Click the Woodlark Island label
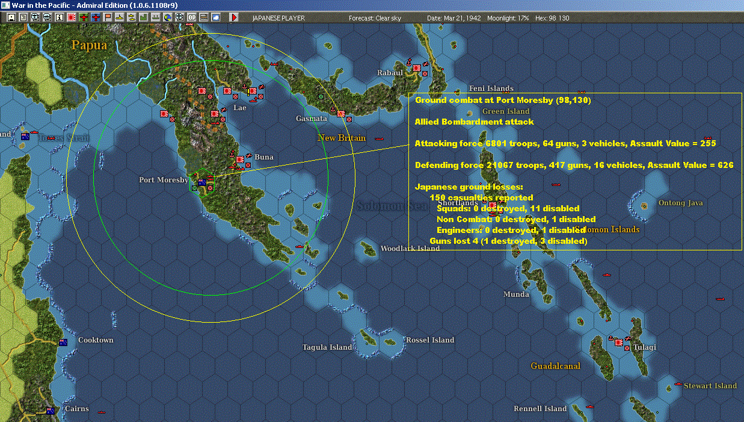Viewport: 744px width, 422px height. click(x=410, y=248)
